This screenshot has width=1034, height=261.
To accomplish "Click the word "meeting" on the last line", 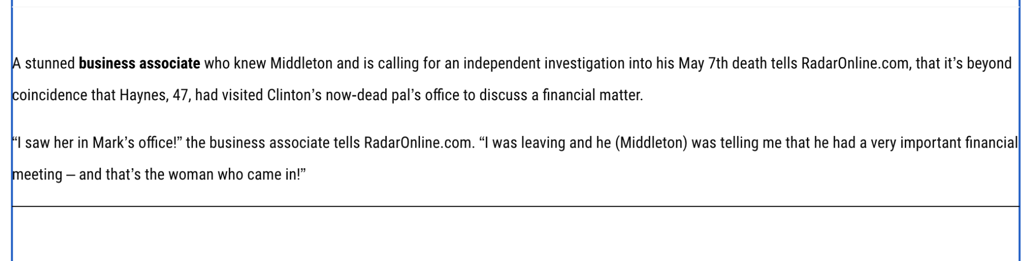I will (37, 175).
